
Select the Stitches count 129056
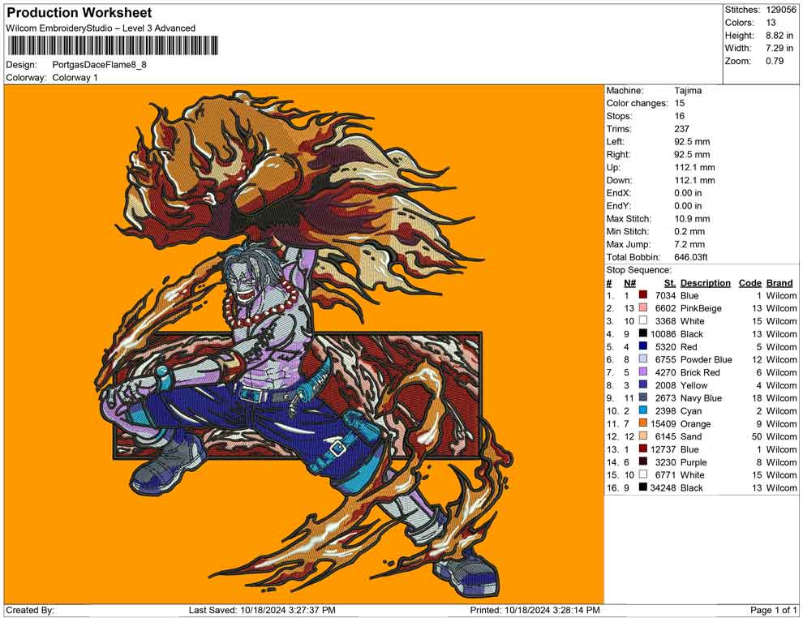pyautogui.click(x=781, y=10)
